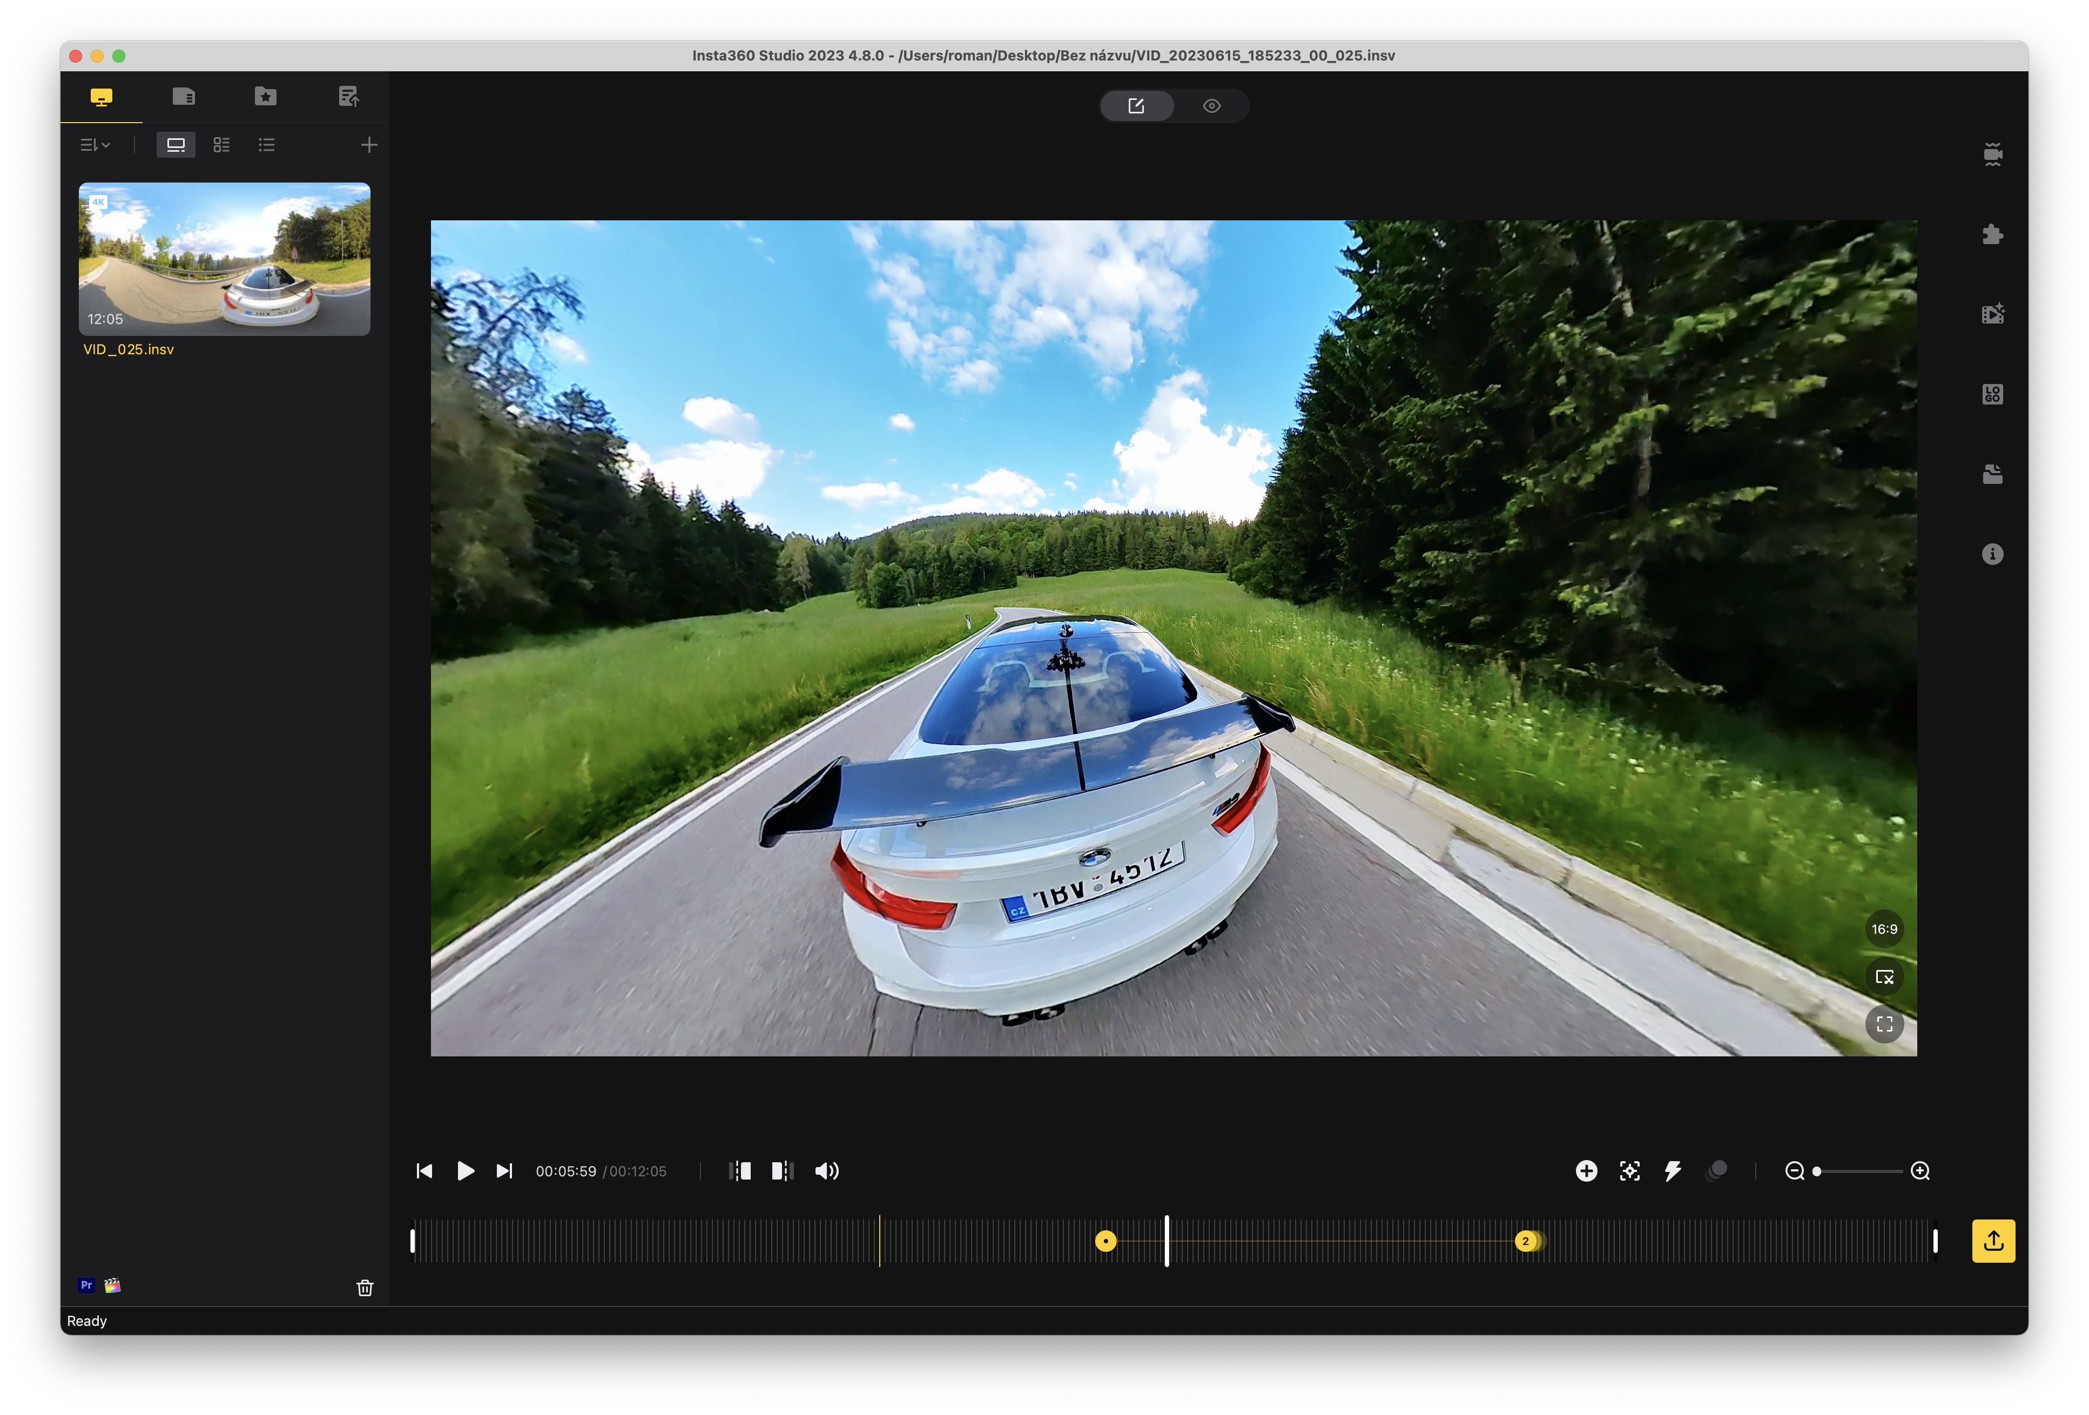Click the Play button

tap(464, 1170)
